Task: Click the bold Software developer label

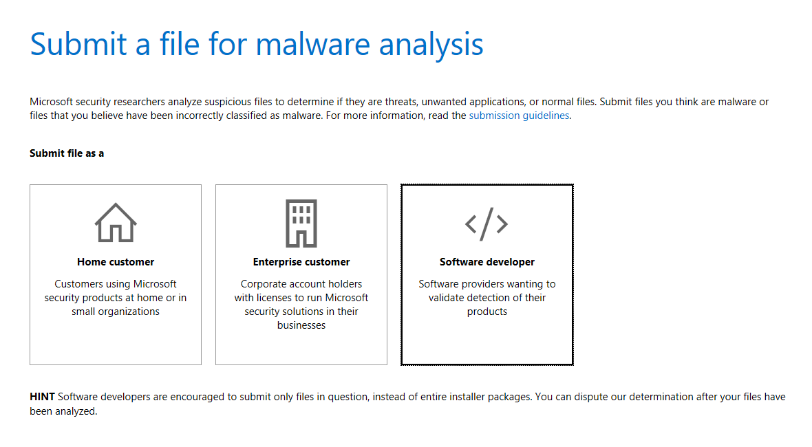Action: tap(487, 262)
